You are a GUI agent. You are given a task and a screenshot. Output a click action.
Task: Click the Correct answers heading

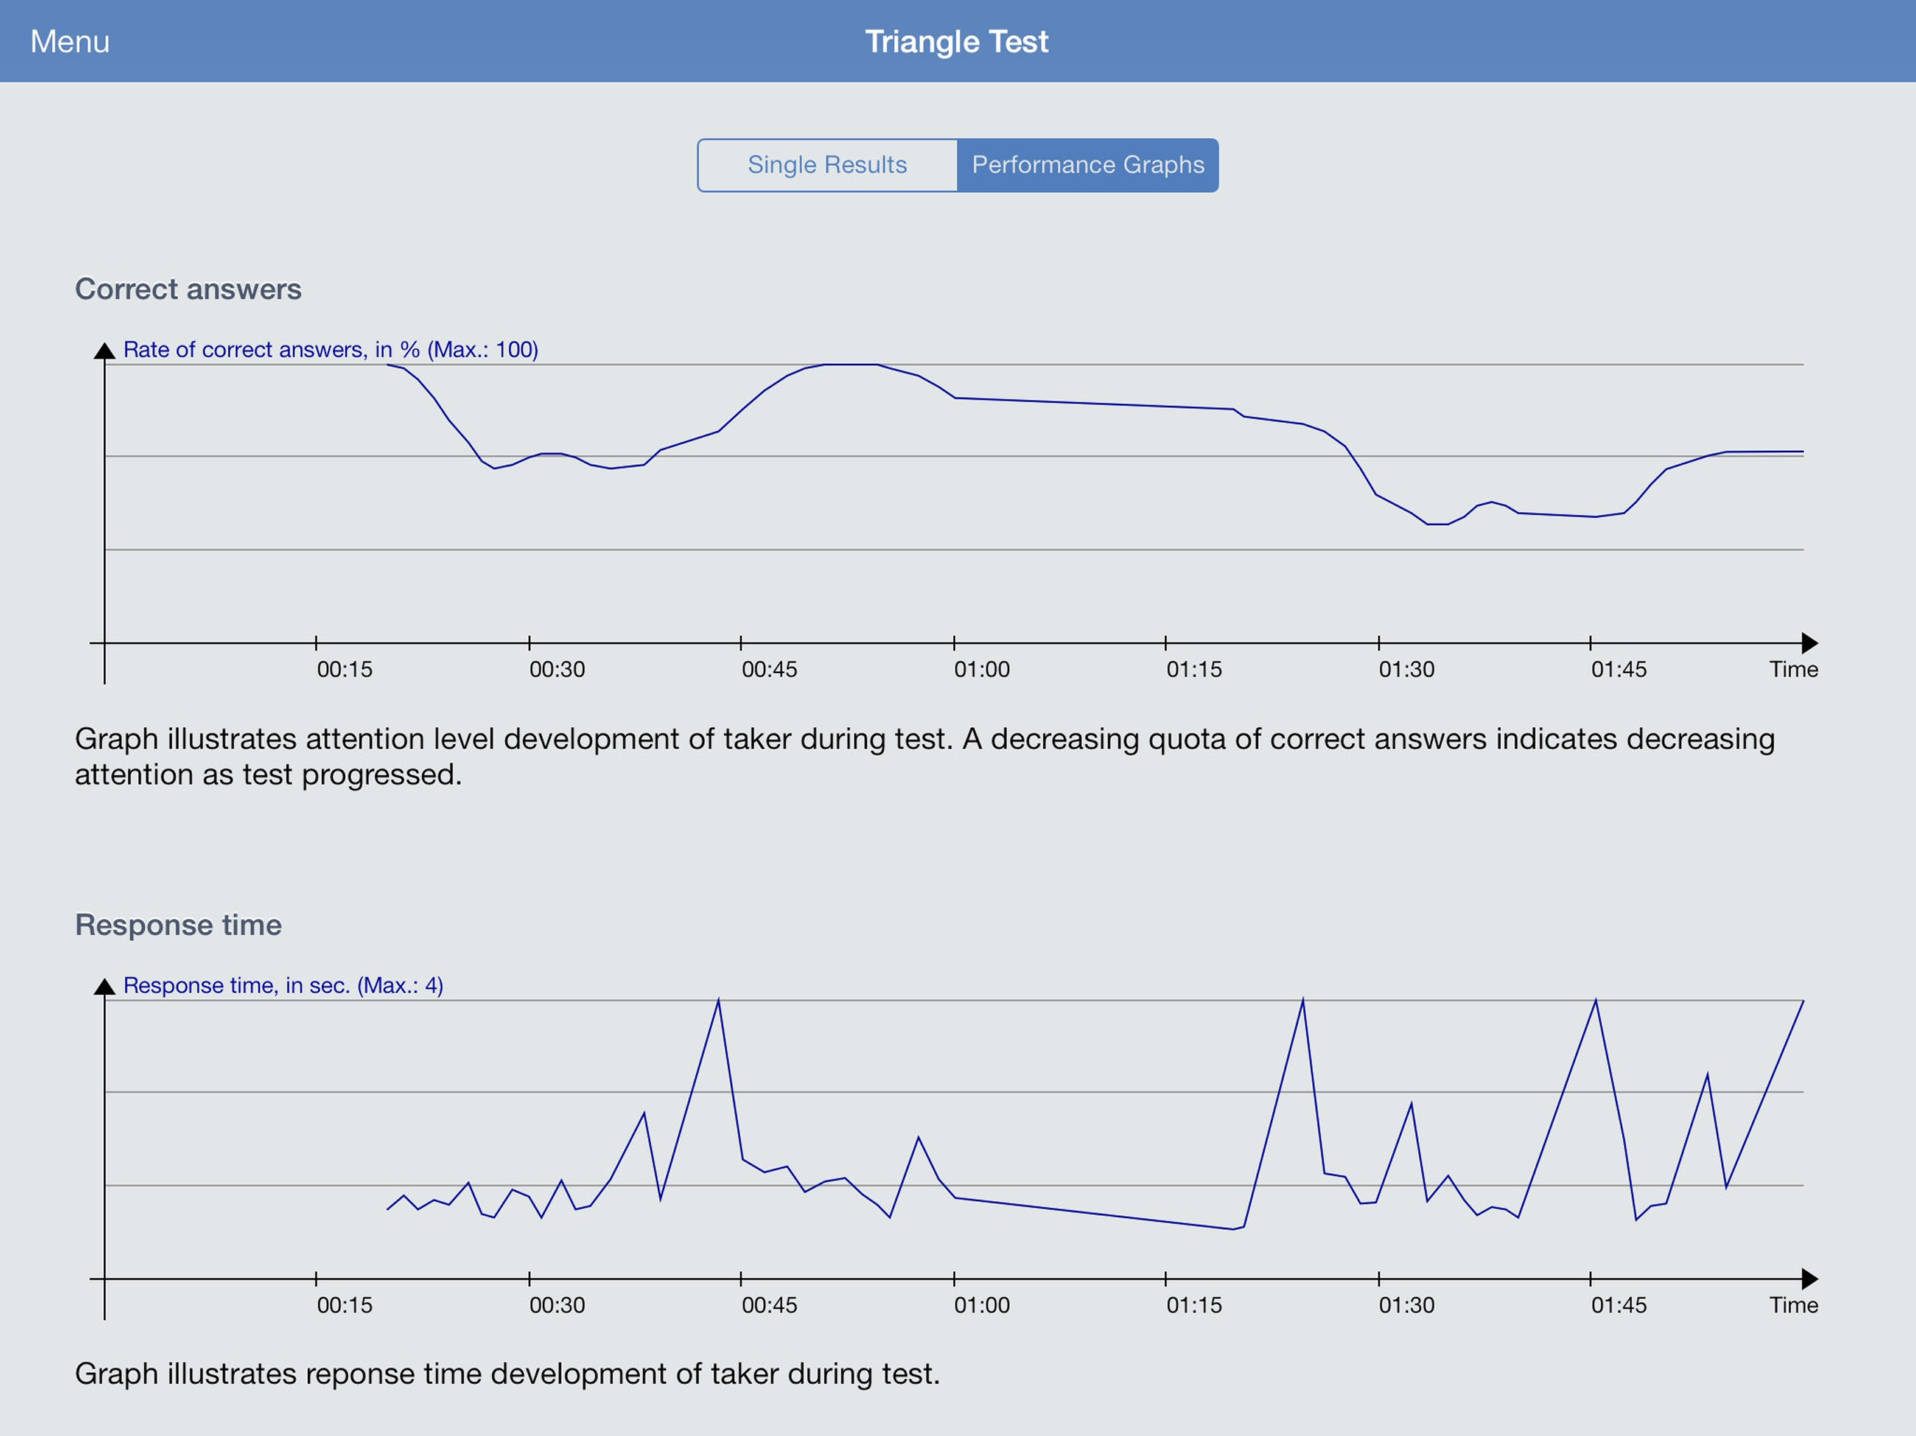click(x=188, y=288)
